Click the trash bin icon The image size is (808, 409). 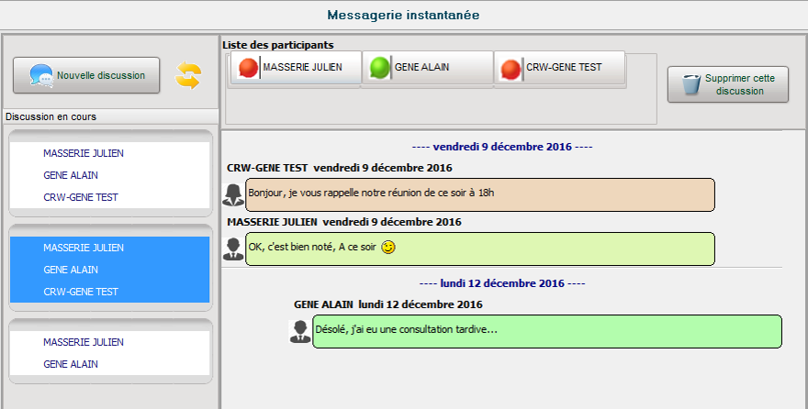point(691,85)
